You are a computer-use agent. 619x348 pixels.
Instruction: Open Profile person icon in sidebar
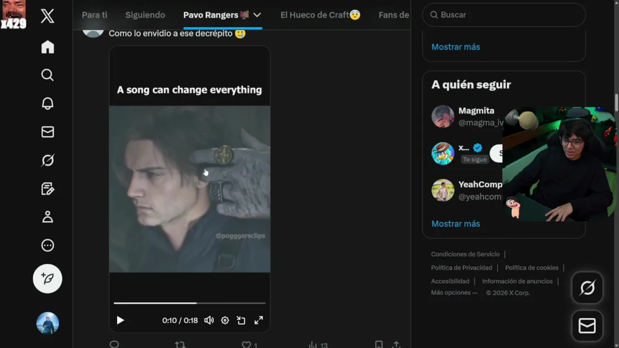pyautogui.click(x=47, y=217)
